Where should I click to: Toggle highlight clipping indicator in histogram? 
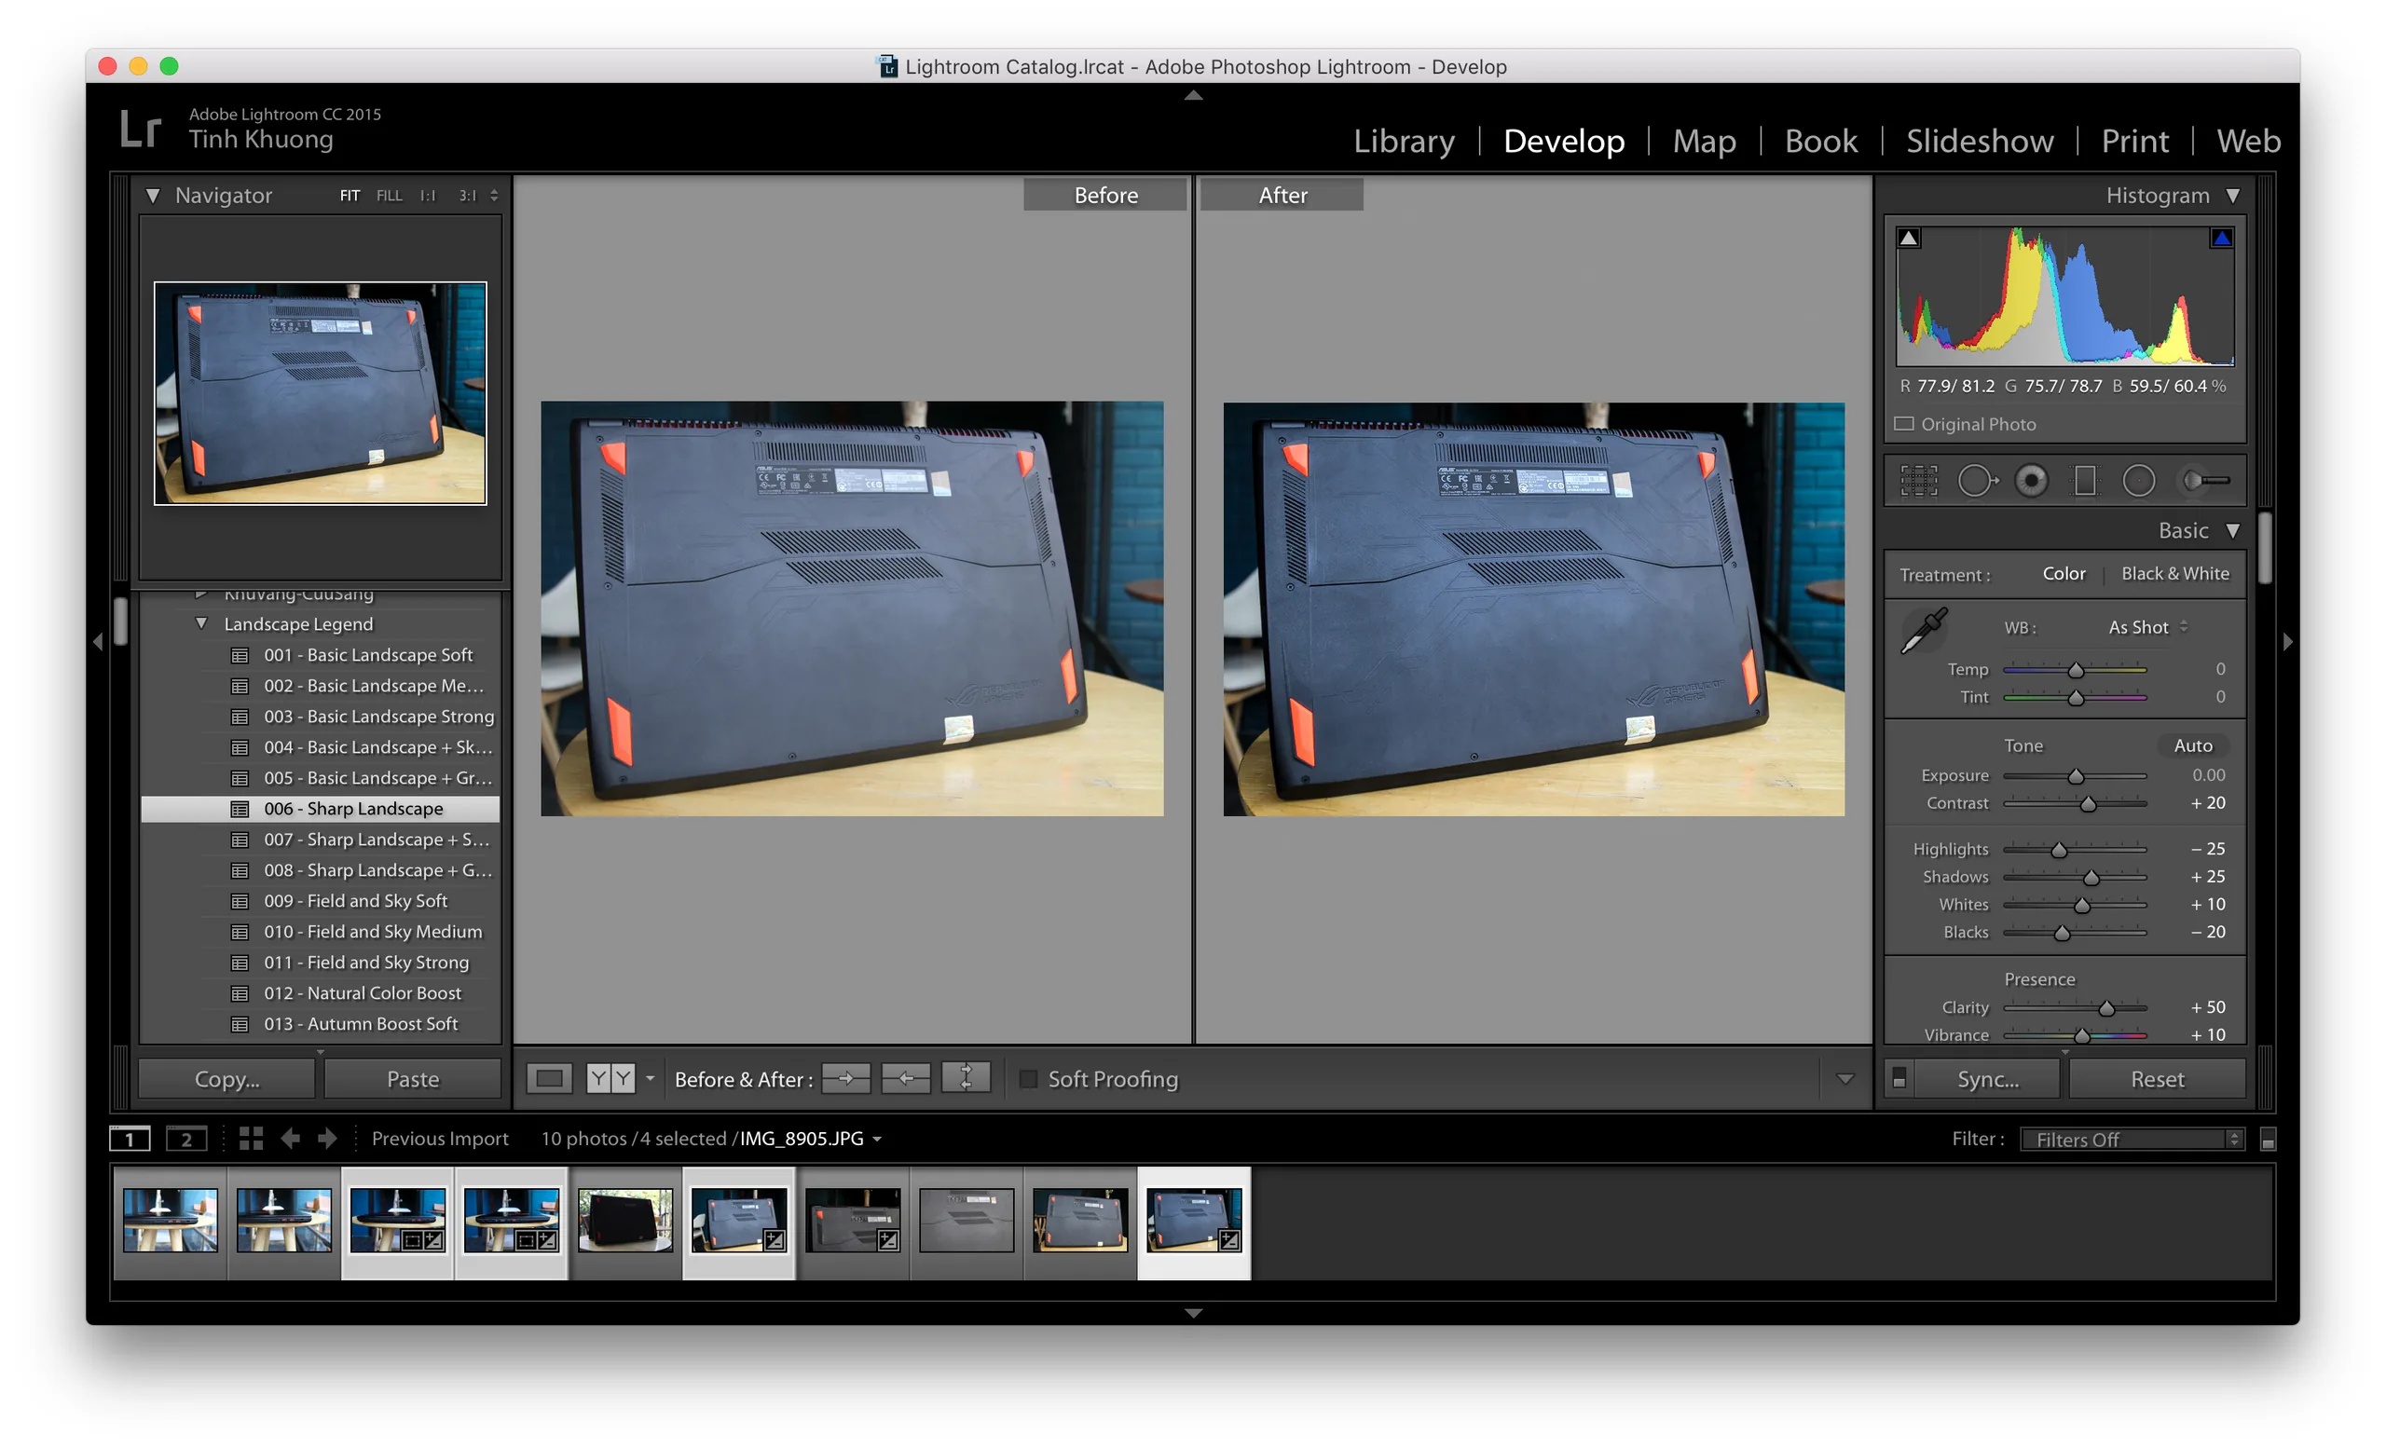coord(2221,239)
